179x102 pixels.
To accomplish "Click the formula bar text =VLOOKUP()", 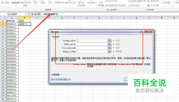I will coord(50,14).
